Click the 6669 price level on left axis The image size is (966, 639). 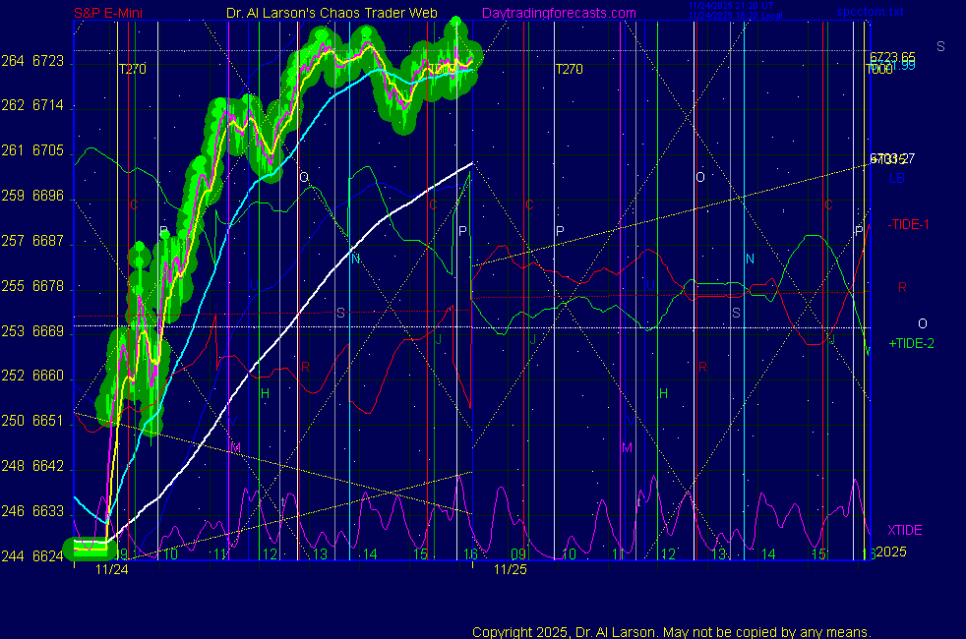(x=47, y=332)
